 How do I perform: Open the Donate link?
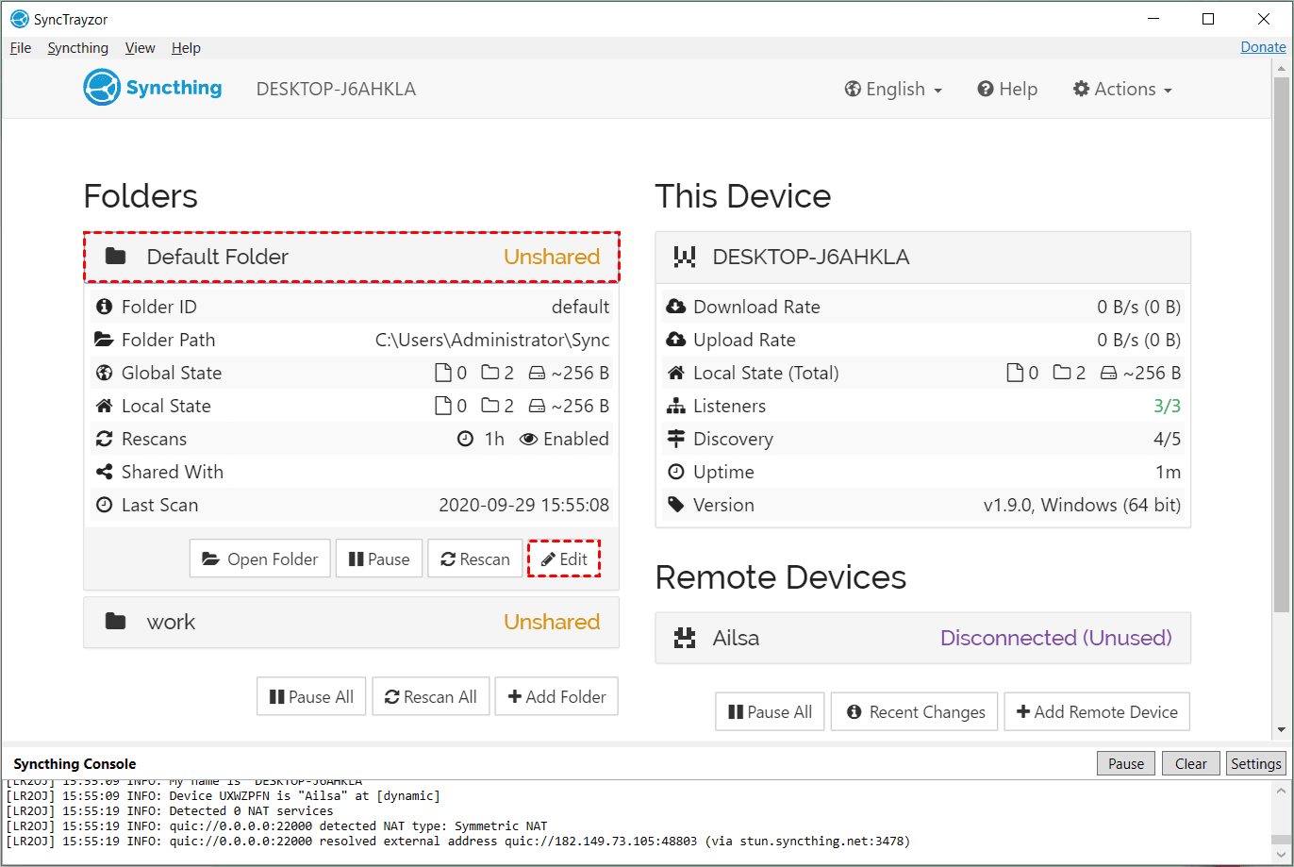[1263, 47]
